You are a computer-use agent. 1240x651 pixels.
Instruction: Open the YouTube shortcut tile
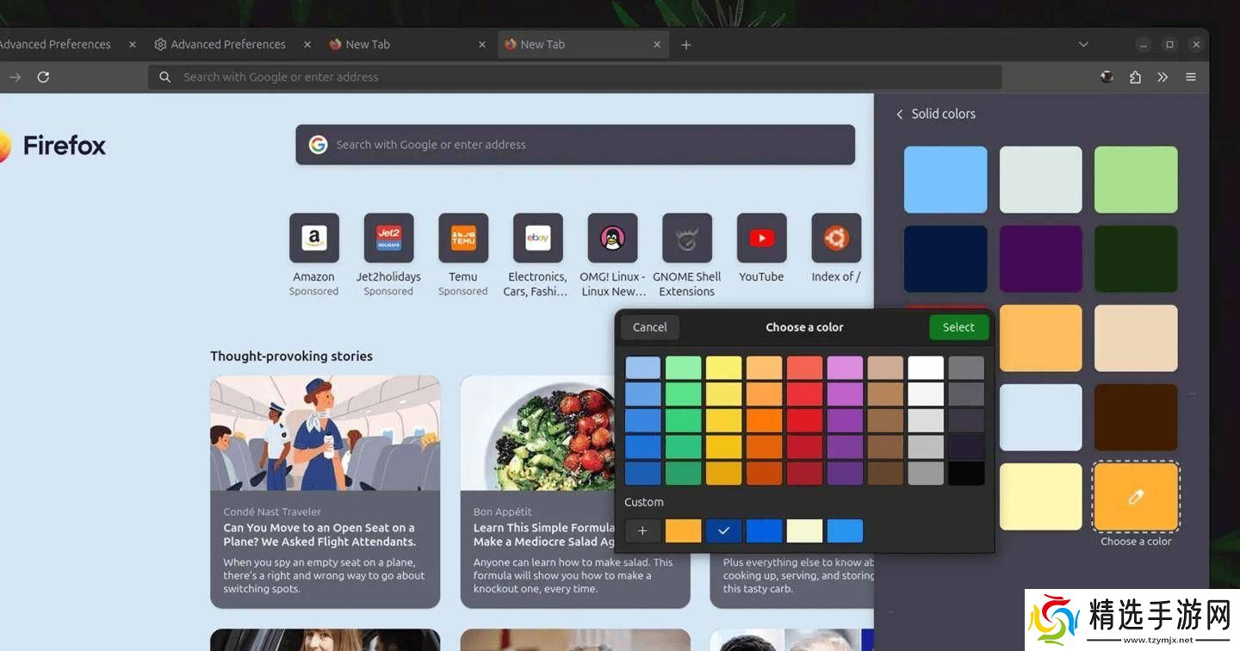761,239
